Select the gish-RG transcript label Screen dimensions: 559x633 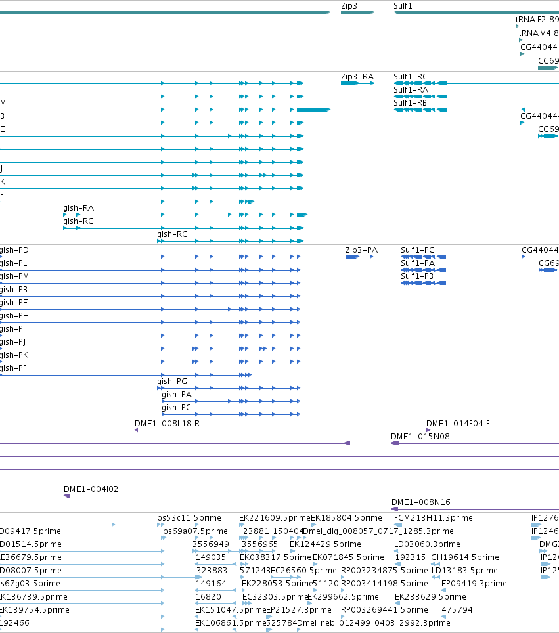point(173,234)
